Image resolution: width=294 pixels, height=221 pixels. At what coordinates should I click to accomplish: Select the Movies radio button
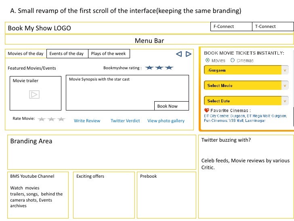208,60
